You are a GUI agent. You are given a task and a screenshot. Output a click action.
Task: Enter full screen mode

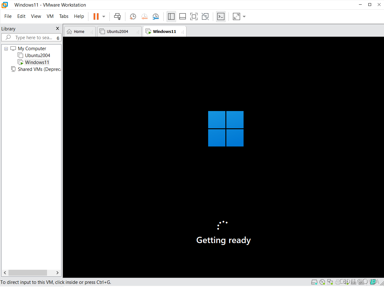point(194,16)
